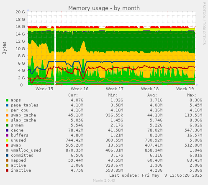Click the buffers legend color swatch
This screenshot has height=185, width=208.
(x=7, y=135)
